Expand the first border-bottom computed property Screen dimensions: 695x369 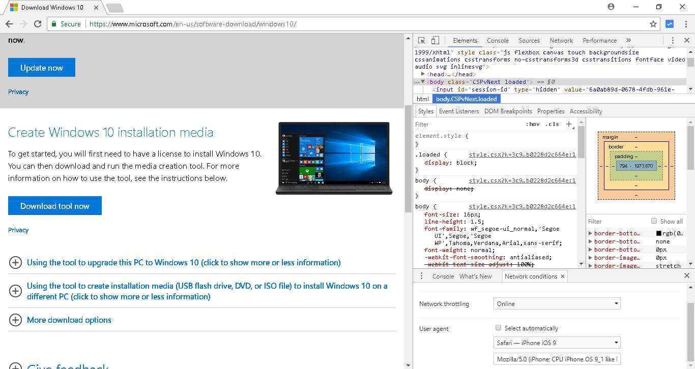tap(590, 233)
